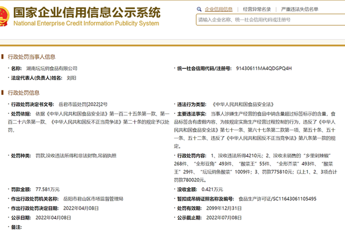Click the 备注 label

click(17, 227)
